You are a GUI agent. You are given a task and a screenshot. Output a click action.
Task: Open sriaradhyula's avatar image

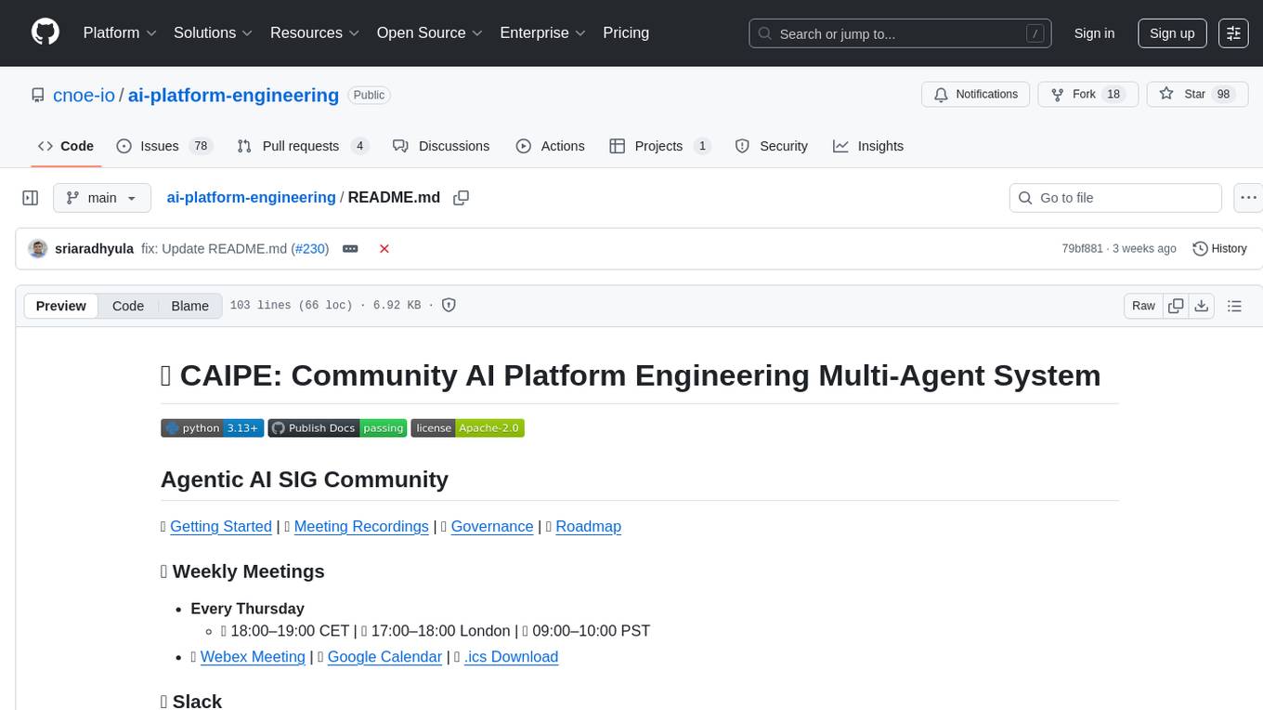tap(38, 248)
